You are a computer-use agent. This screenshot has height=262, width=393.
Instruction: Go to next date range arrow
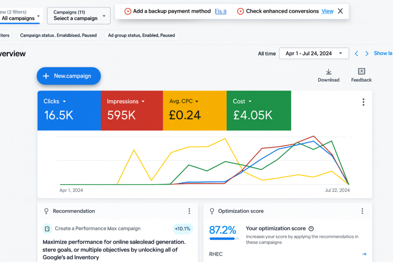coord(367,53)
